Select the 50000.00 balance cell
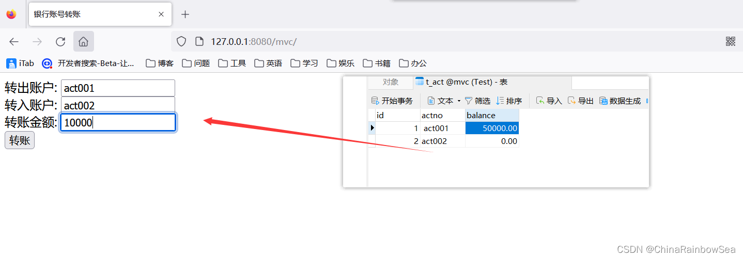The height and width of the screenshot is (258, 743). pyautogui.click(x=492, y=128)
